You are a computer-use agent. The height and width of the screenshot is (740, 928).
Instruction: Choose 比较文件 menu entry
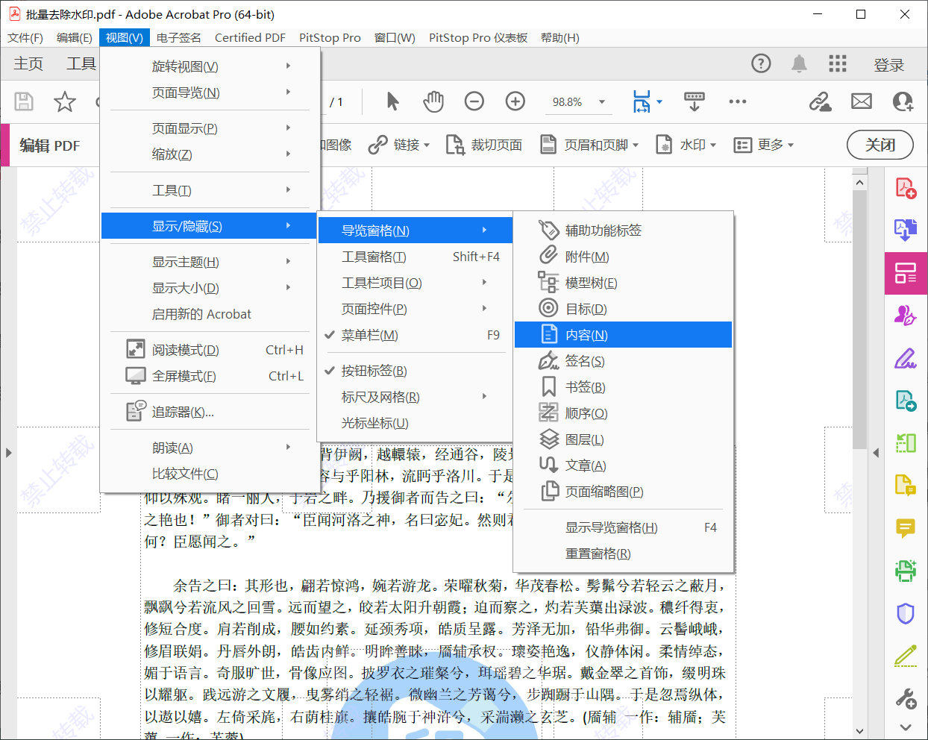coord(210,474)
